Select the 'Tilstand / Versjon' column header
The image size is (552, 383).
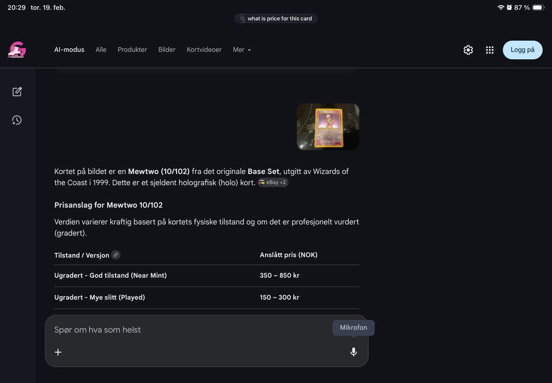82,255
